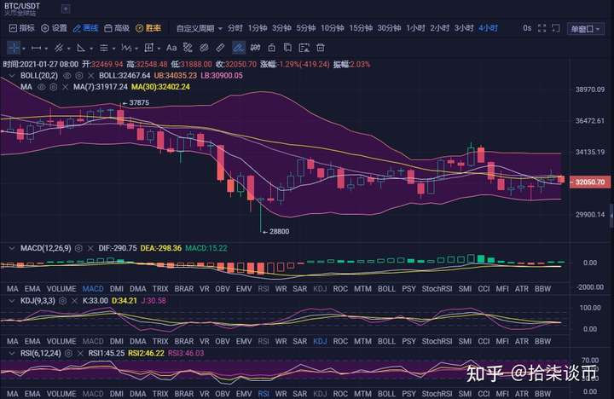Click the BTC/USDT pair title

(x=21, y=6)
